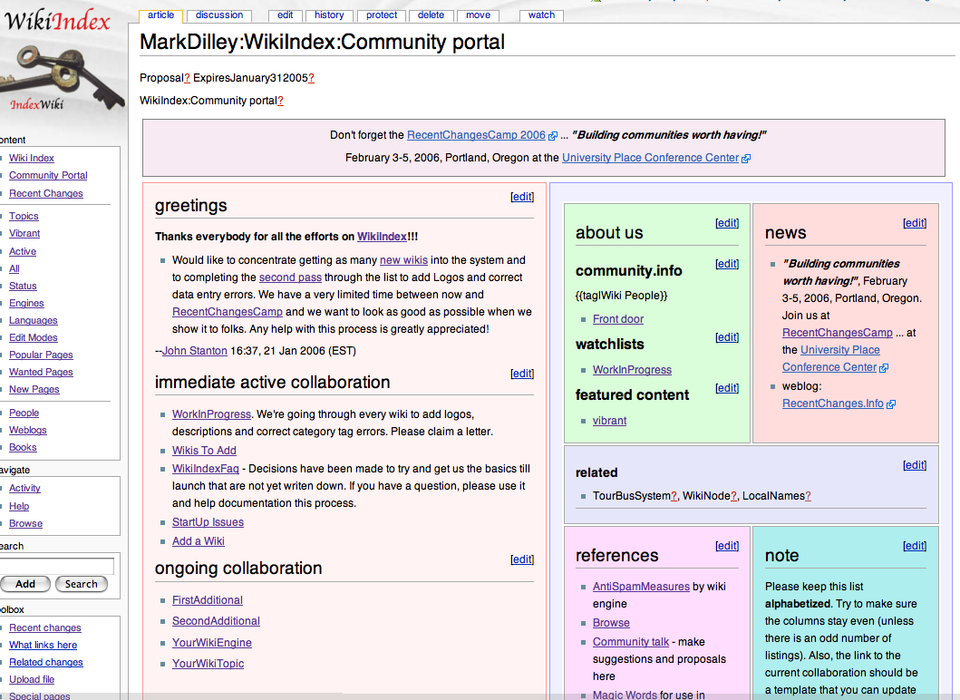The height and width of the screenshot is (700, 960).
Task: Click the WikiIndex keys logo
Action: point(59,63)
